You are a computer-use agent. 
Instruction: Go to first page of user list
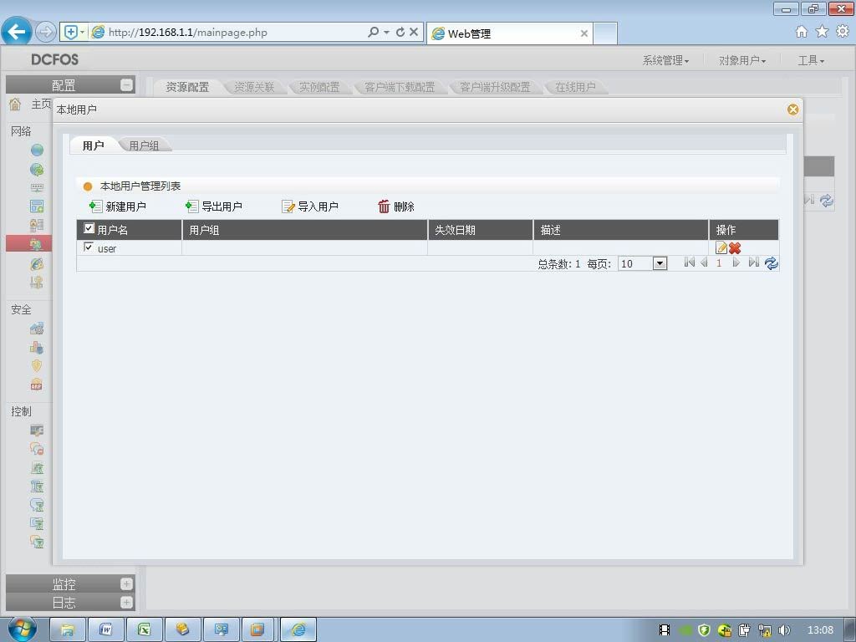click(x=690, y=262)
